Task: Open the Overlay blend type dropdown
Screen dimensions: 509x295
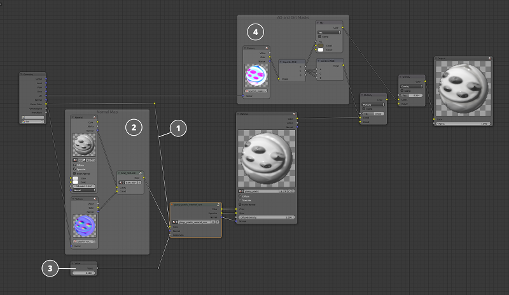Action: pyautogui.click(x=411, y=85)
